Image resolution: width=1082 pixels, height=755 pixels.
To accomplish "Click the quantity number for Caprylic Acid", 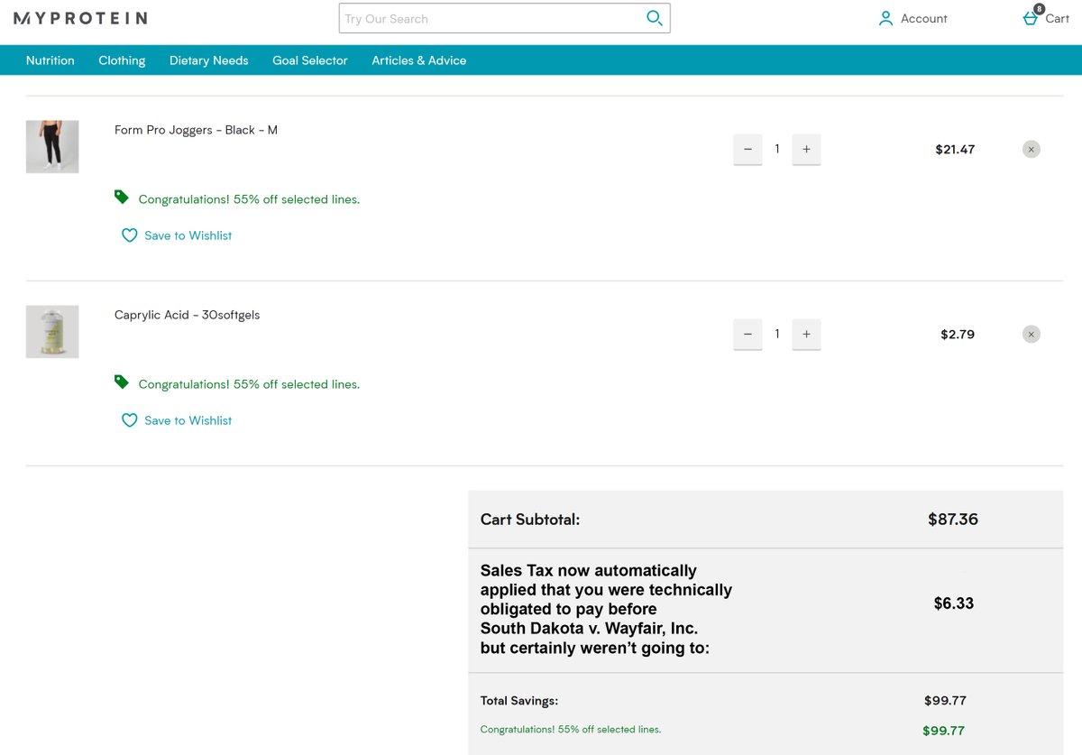I will (x=777, y=334).
